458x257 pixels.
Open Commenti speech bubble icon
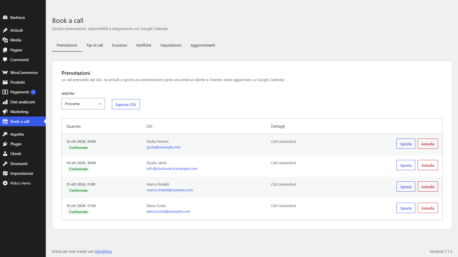coord(5,60)
